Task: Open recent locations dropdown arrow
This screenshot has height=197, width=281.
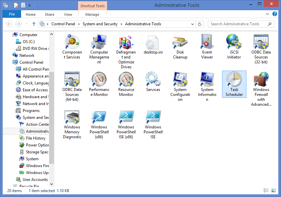Action: tap(27, 24)
